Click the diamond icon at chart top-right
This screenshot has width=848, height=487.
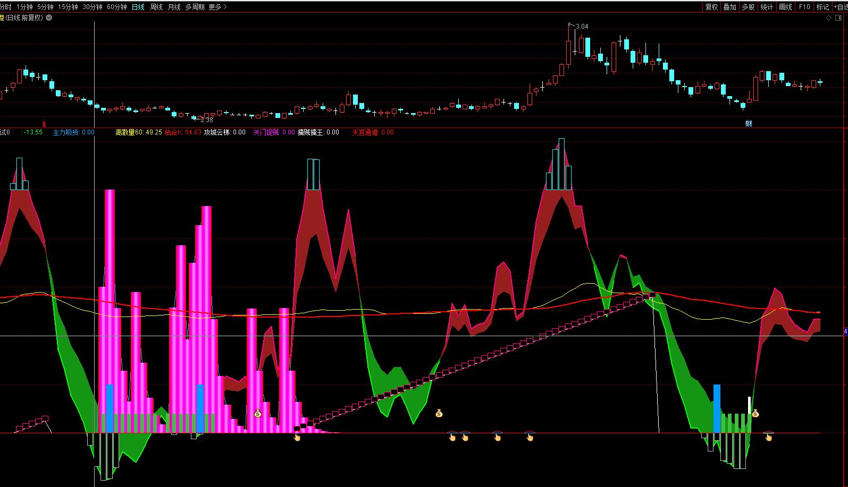[x=828, y=18]
